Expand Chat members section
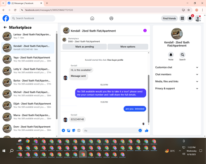206x164 pixels. [177, 74]
